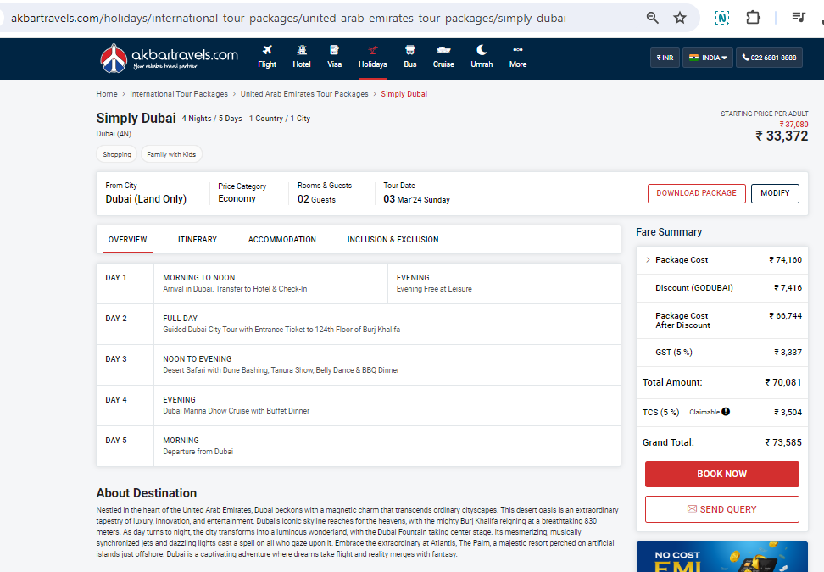Open United Arab Emirates Tour Packages breadcrumb

tap(304, 94)
